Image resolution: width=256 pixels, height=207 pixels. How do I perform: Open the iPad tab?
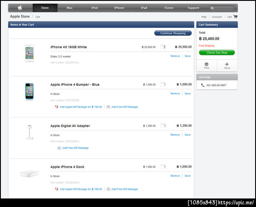point(144,8)
